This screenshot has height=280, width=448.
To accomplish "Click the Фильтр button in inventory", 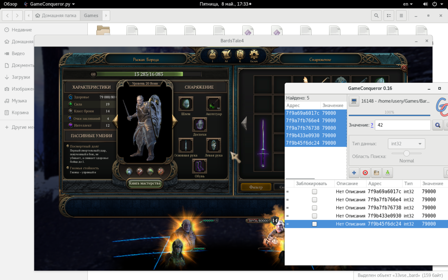I will point(256,187).
